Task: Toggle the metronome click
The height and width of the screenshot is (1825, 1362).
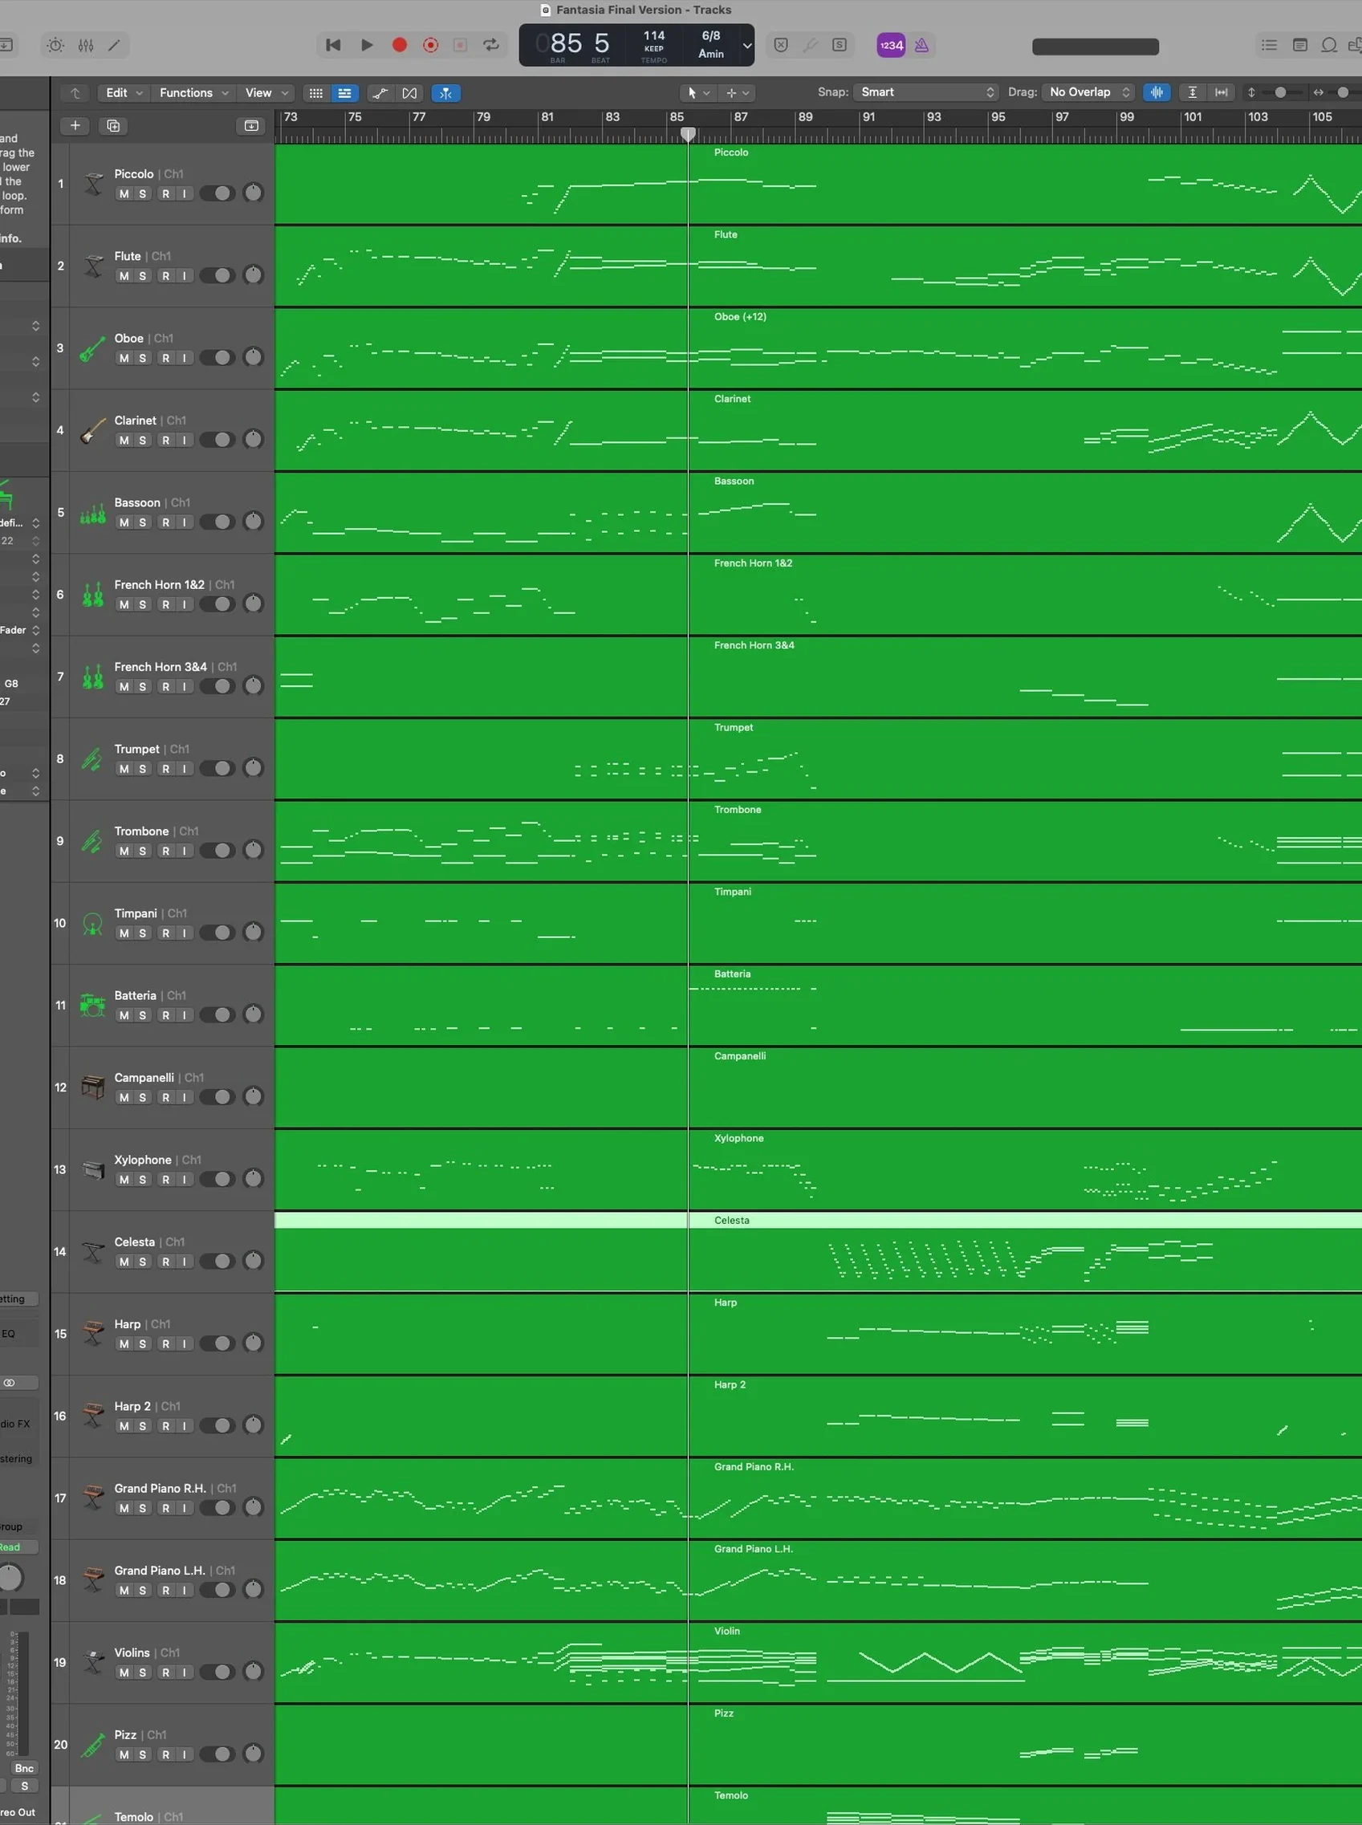Action: pyautogui.click(x=921, y=45)
